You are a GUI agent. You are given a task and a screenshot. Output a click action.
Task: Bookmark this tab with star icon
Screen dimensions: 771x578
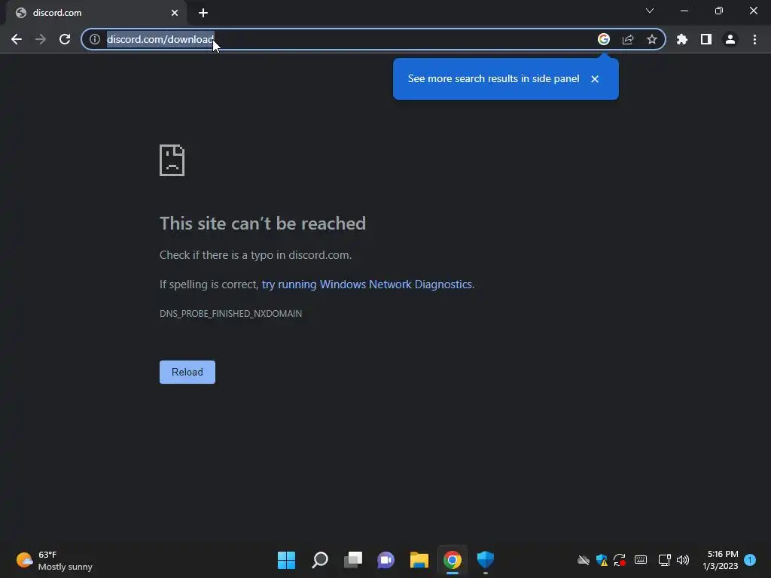point(652,39)
